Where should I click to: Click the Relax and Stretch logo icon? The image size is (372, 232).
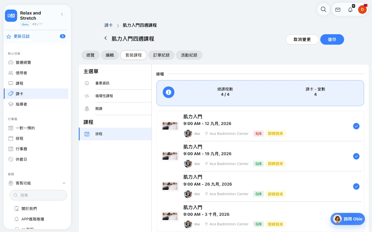point(11,16)
